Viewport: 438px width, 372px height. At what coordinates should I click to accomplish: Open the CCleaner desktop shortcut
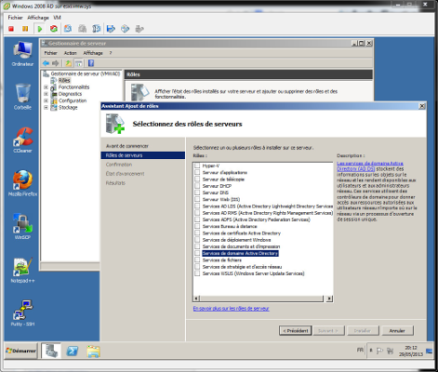point(22,140)
